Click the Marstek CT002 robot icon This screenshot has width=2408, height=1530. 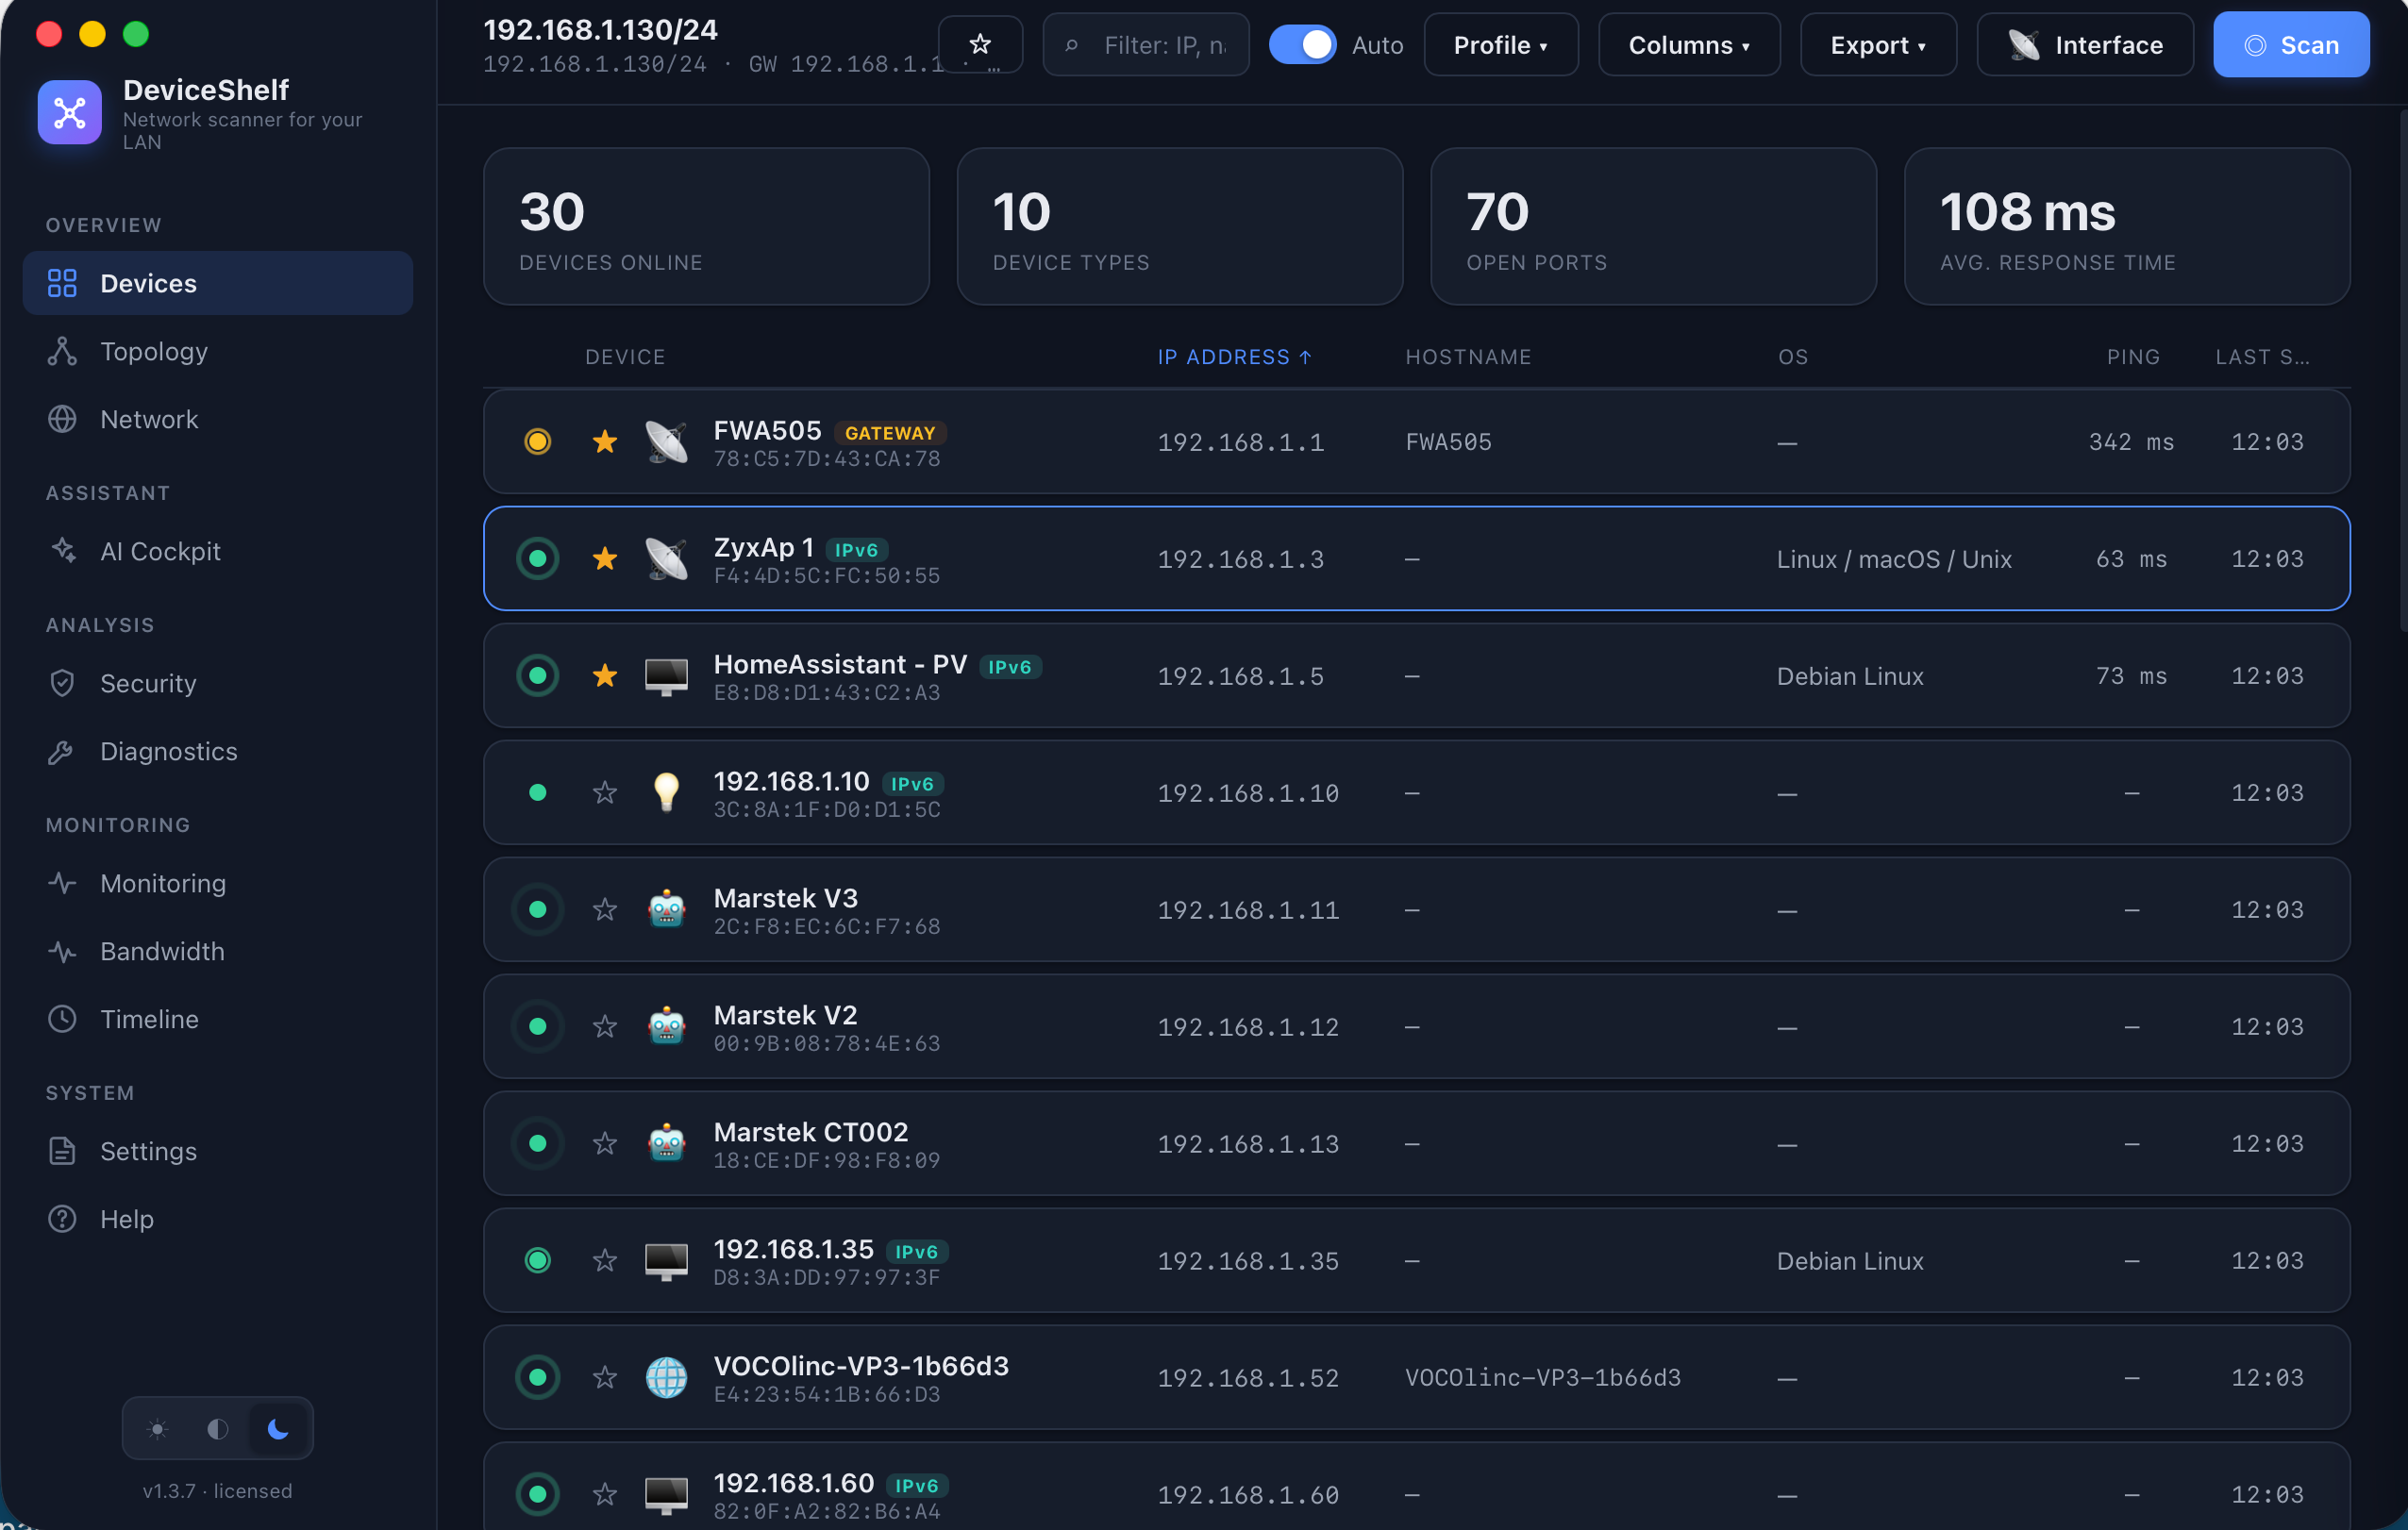click(x=666, y=1144)
